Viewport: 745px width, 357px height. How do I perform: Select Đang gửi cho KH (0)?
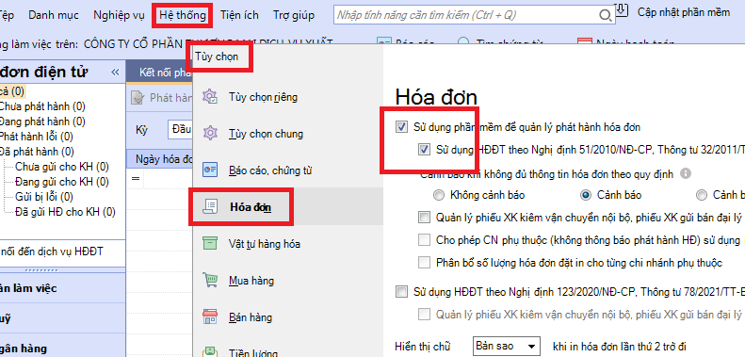[62, 182]
